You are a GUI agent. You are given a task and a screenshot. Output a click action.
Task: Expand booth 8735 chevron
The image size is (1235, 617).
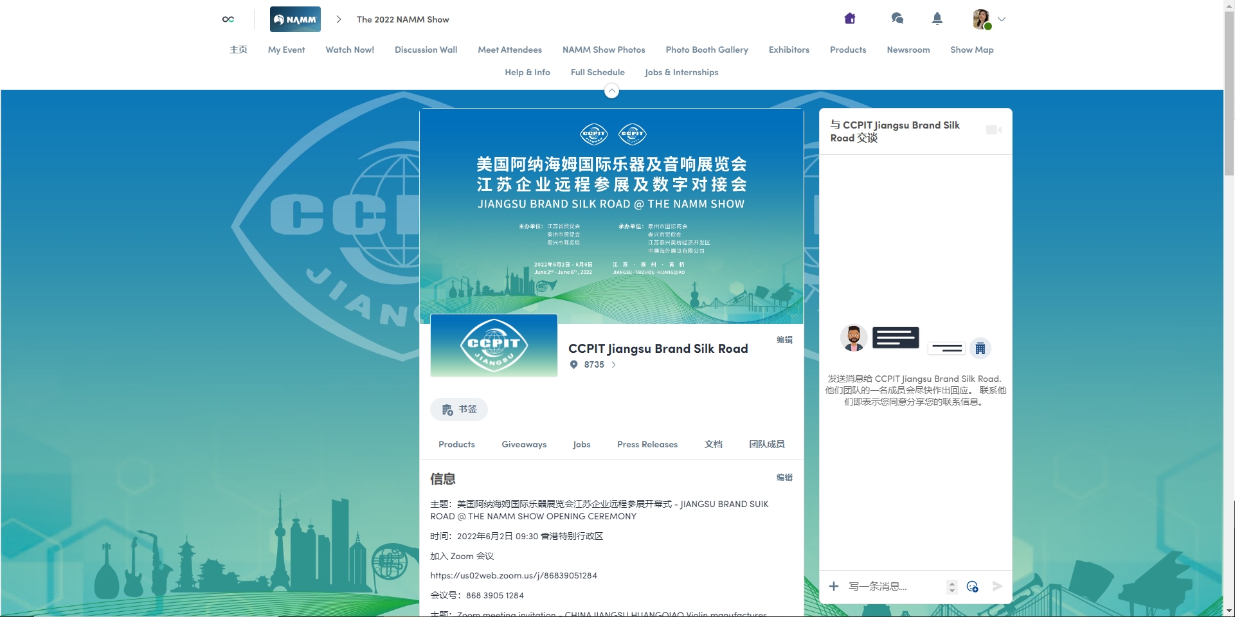click(x=613, y=364)
